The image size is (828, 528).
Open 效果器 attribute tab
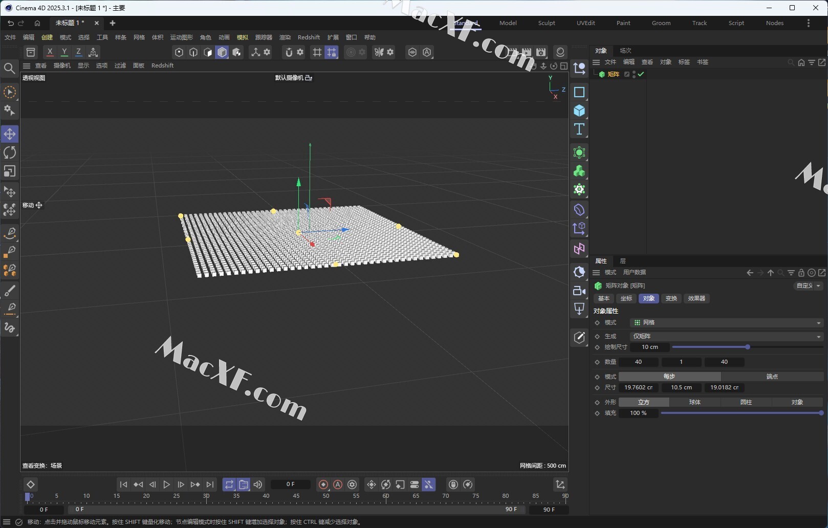pos(696,299)
